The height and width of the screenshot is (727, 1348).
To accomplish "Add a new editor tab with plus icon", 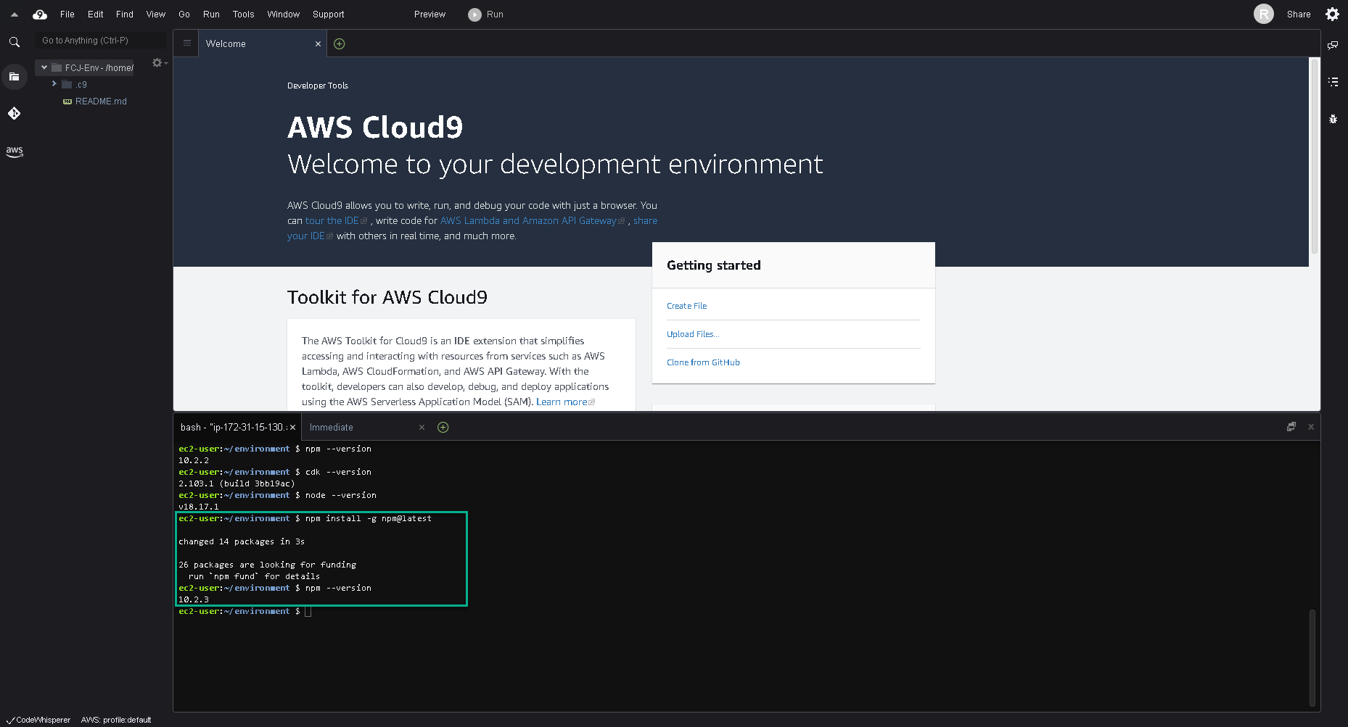I will 339,43.
